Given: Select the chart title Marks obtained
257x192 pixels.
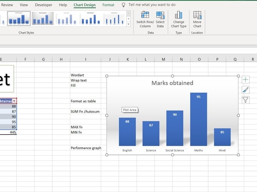Looking at the screenshot, I should (x=172, y=83).
